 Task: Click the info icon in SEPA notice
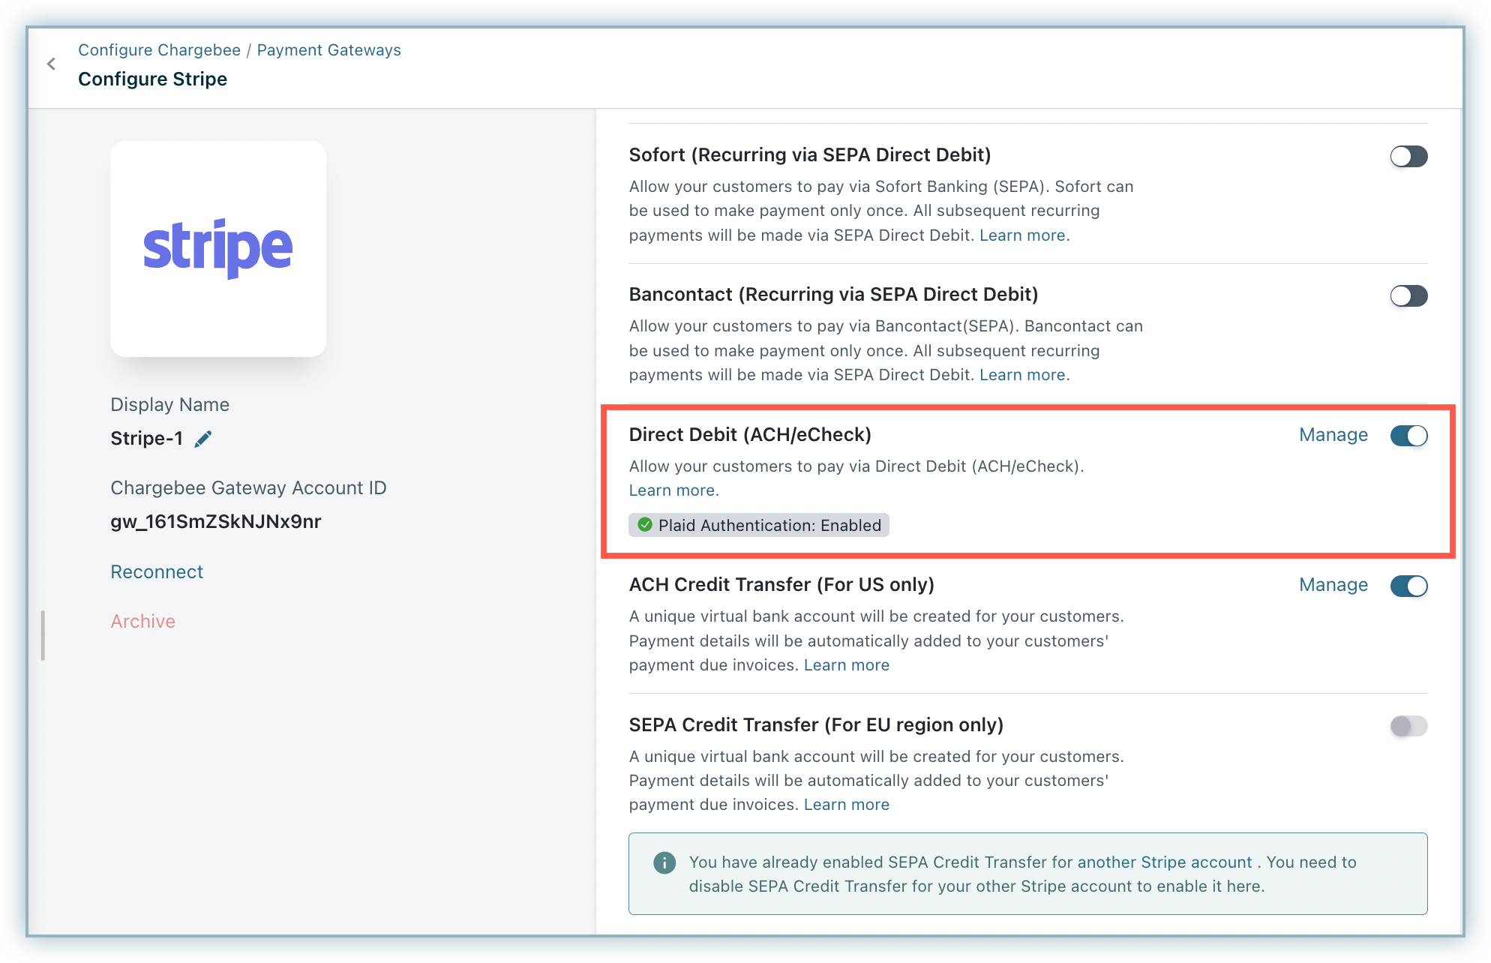click(x=664, y=863)
